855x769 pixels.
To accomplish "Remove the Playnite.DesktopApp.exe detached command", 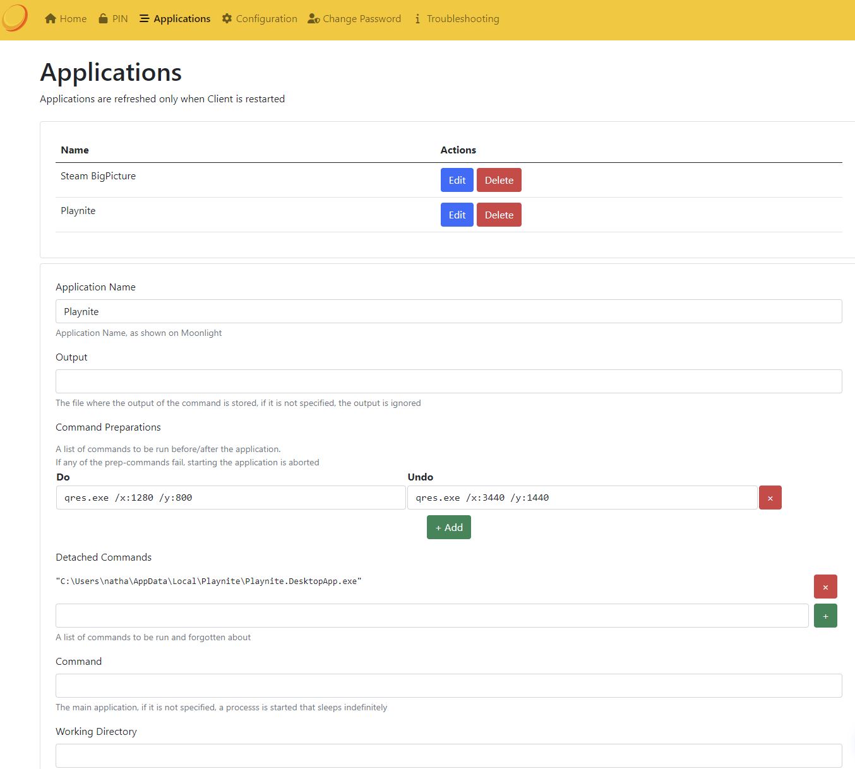I will click(x=825, y=587).
